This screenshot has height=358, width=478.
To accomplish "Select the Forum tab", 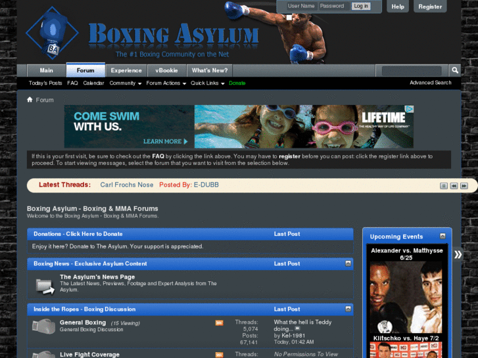I will 85,70.
